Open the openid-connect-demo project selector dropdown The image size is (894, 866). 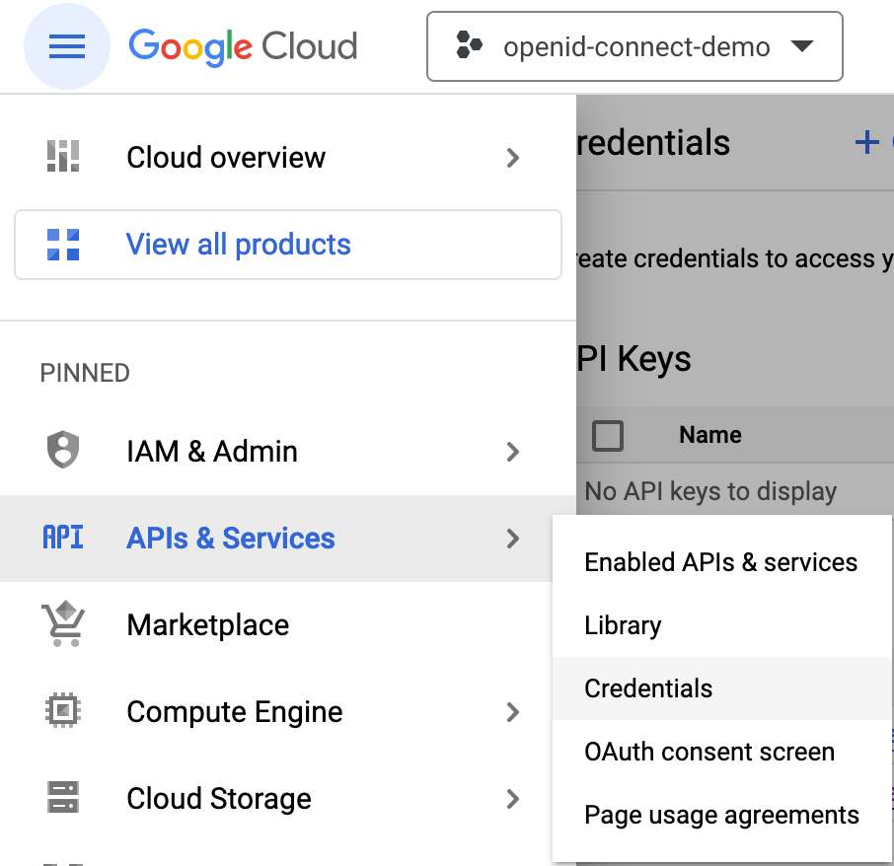[634, 46]
